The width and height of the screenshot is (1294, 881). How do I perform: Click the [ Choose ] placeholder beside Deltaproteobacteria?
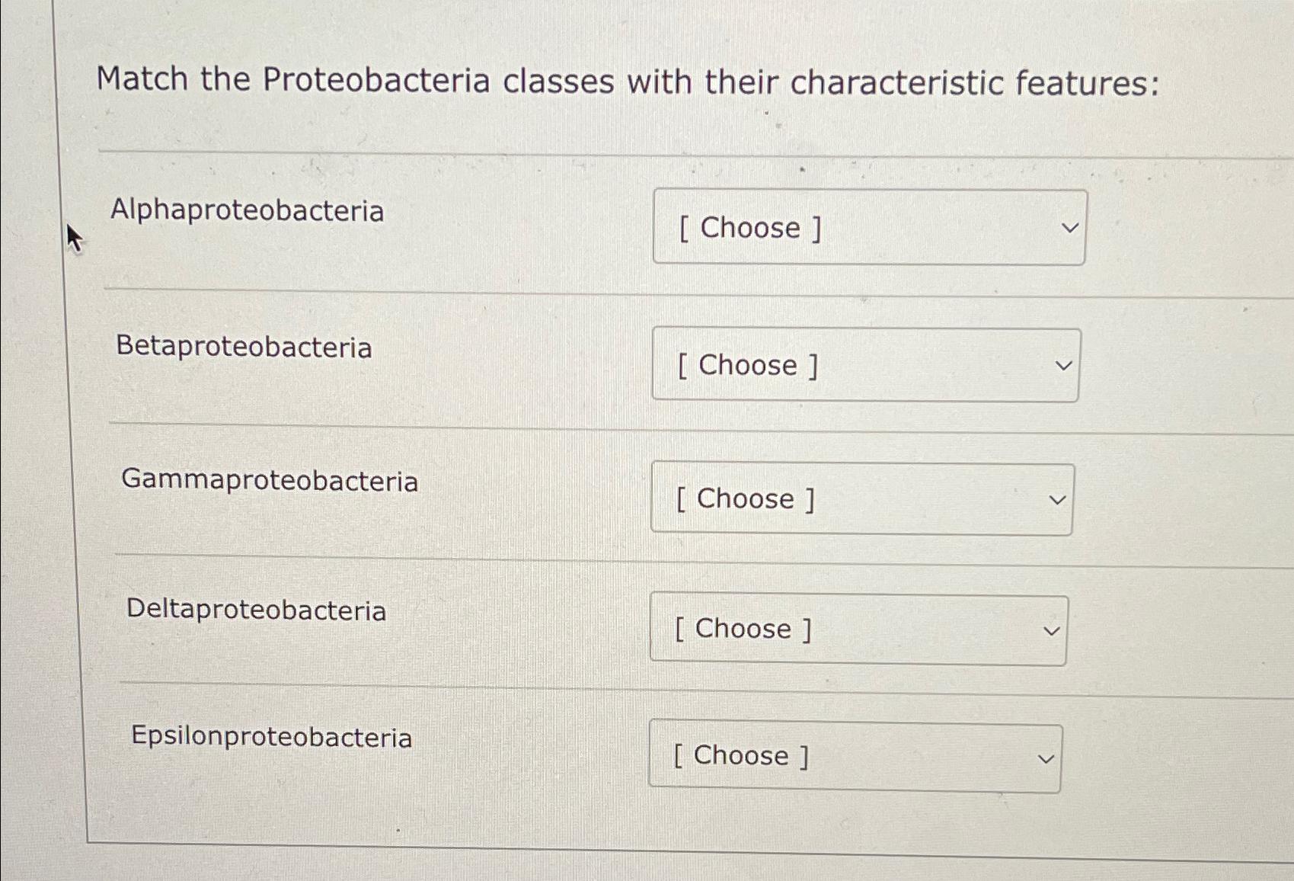741,630
